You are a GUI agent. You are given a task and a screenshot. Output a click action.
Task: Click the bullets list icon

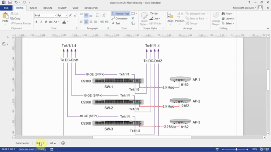coord(97,15)
